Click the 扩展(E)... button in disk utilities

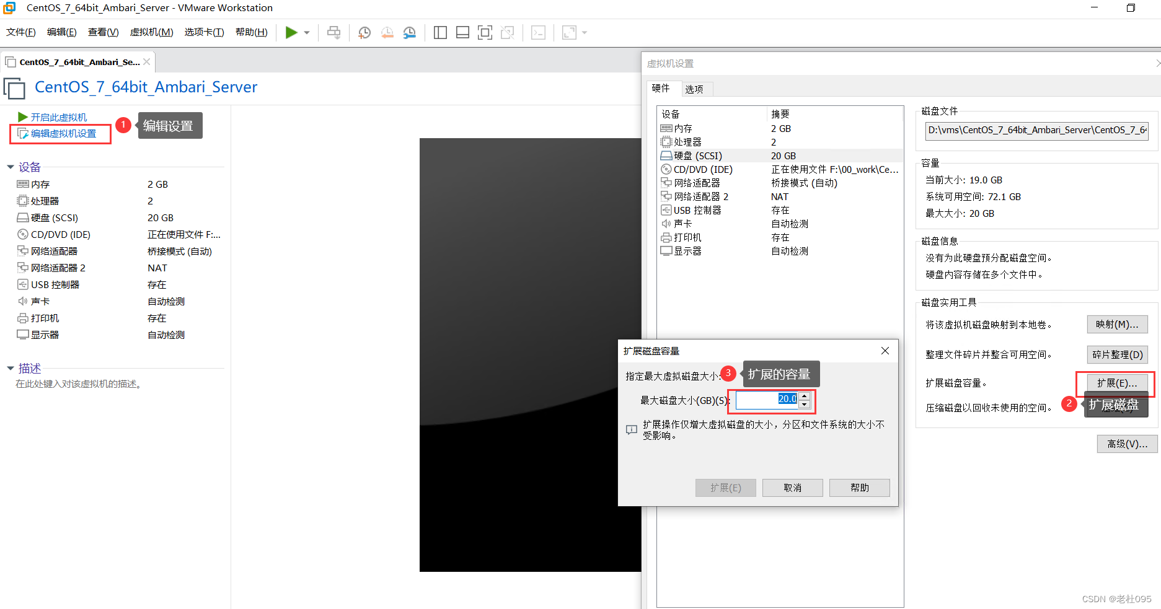pyautogui.click(x=1117, y=383)
